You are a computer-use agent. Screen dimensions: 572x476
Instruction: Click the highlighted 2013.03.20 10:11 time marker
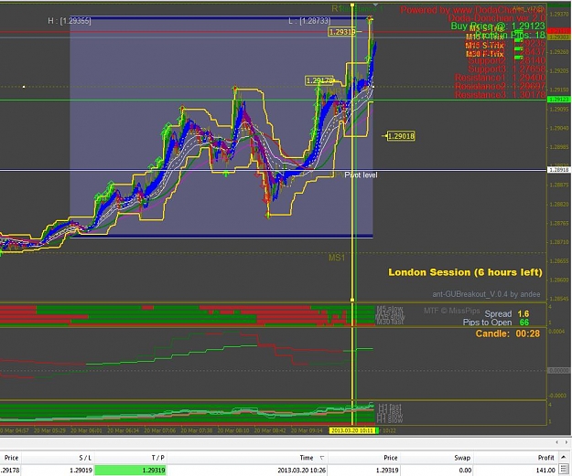(x=352, y=430)
